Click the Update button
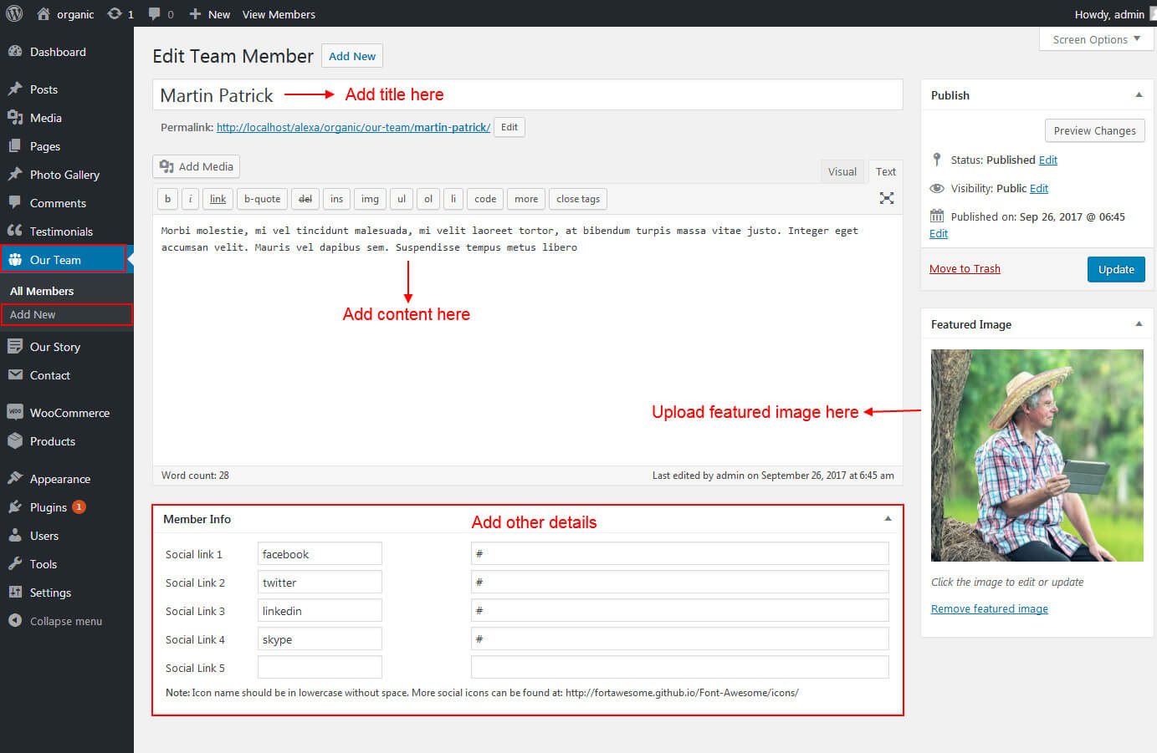 pyautogui.click(x=1116, y=269)
